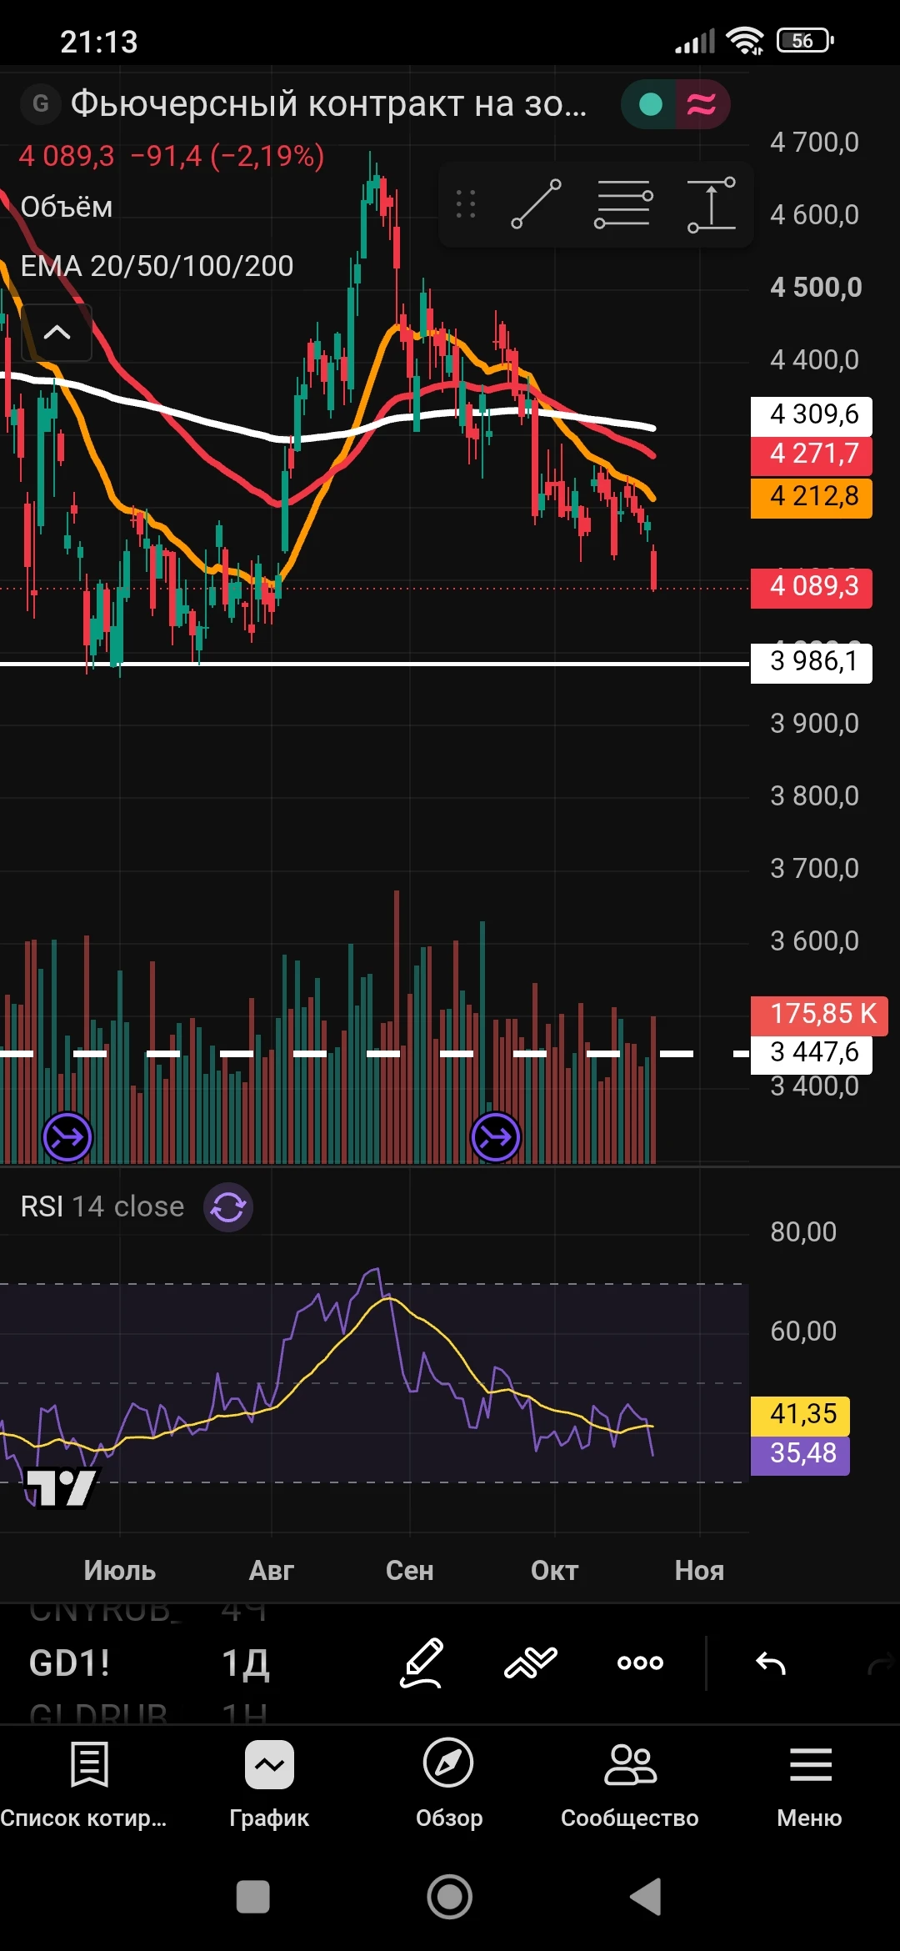Open the Сообщество tab
Viewport: 900px width, 1951px height.
(x=630, y=1784)
